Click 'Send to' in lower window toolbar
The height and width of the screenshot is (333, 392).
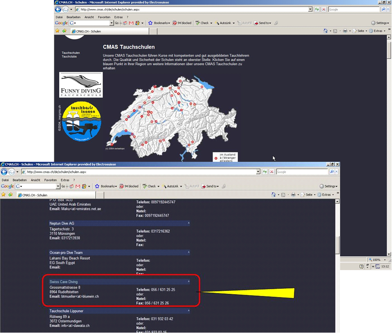[x=210, y=186]
